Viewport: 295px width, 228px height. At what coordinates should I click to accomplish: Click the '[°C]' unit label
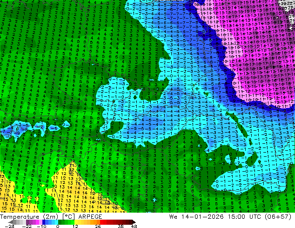68,217
